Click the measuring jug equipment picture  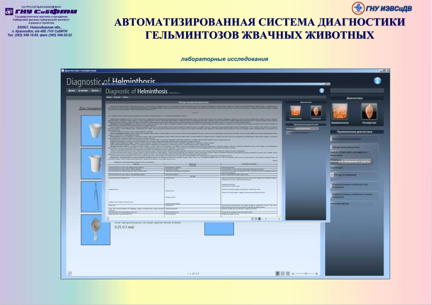point(92,164)
